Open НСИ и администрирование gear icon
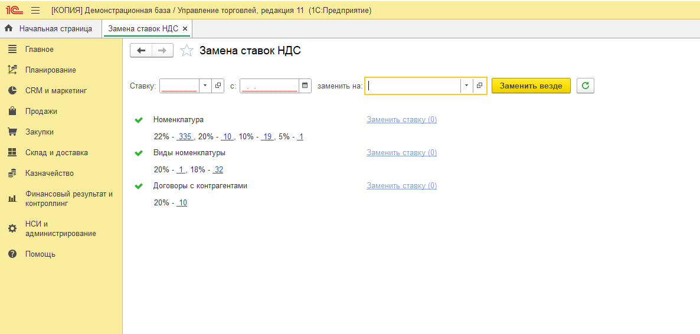 pos(12,228)
